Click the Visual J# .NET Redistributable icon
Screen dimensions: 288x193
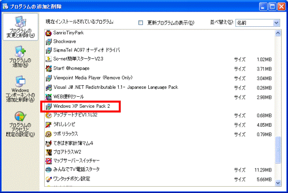[48, 88]
